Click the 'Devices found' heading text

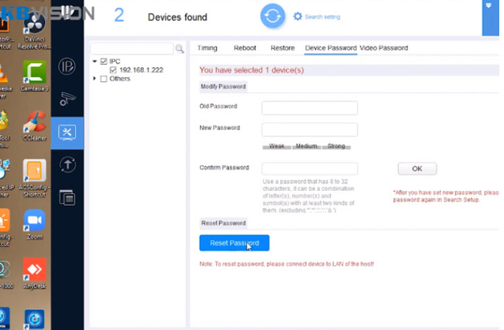(178, 17)
